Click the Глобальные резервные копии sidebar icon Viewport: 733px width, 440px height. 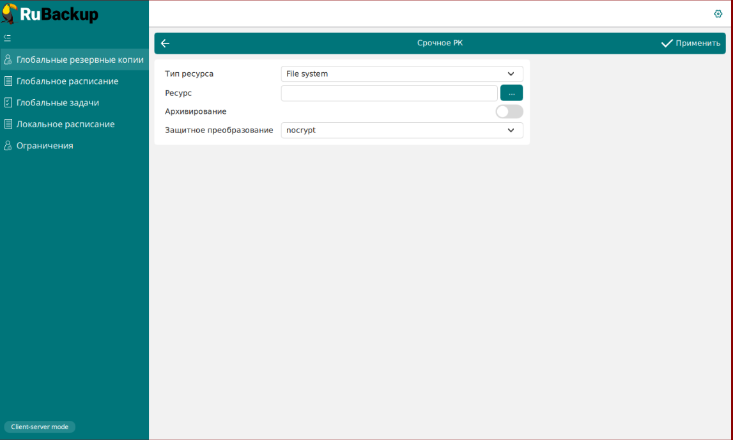point(8,60)
